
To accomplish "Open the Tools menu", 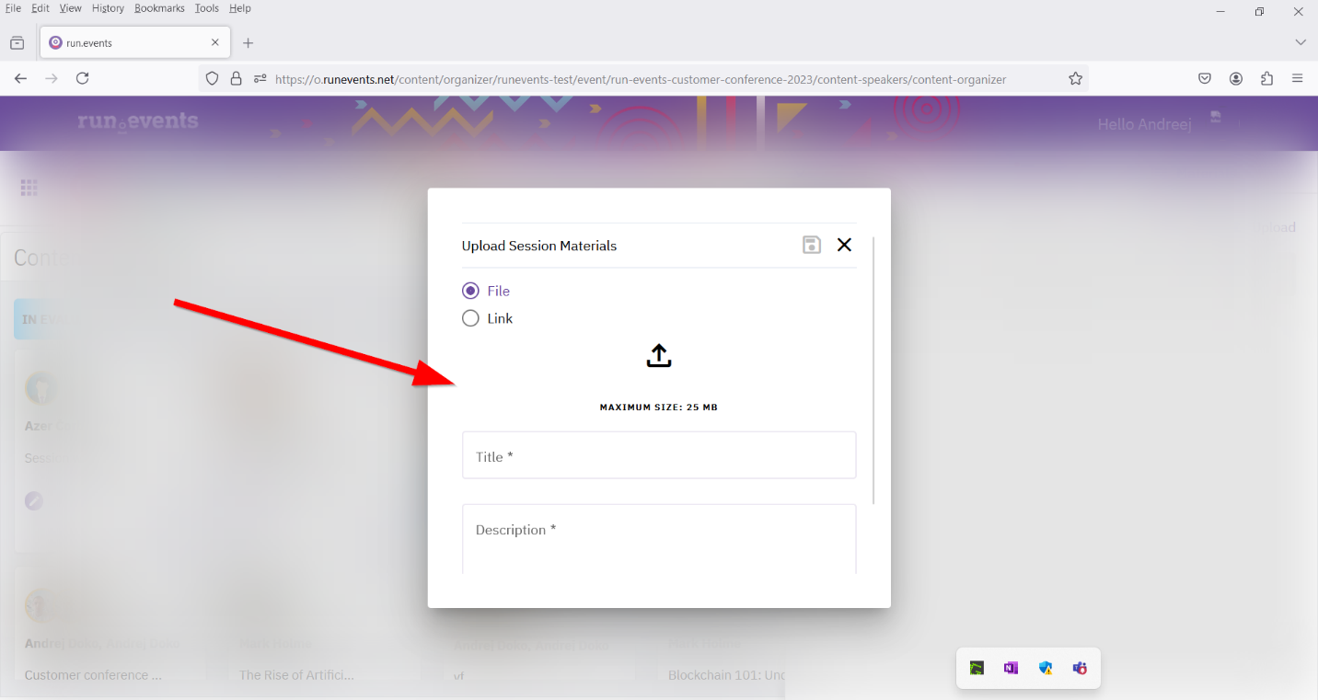I will click(207, 8).
